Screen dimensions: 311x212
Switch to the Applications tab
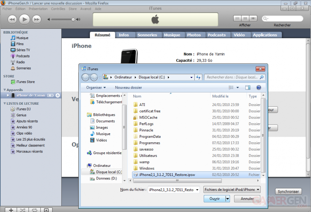point(265,35)
